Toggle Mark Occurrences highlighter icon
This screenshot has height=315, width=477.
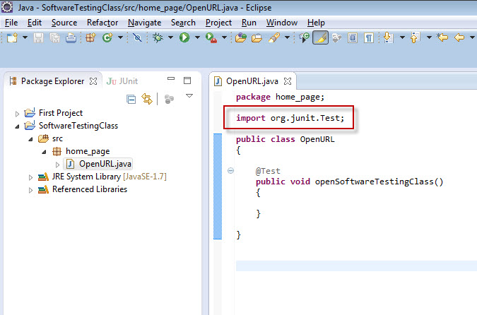click(x=320, y=37)
